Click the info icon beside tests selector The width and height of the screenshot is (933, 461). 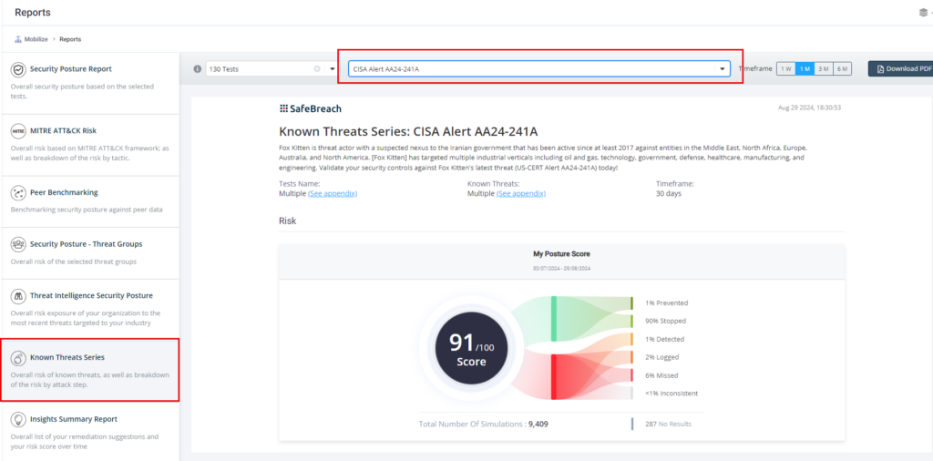(x=198, y=69)
